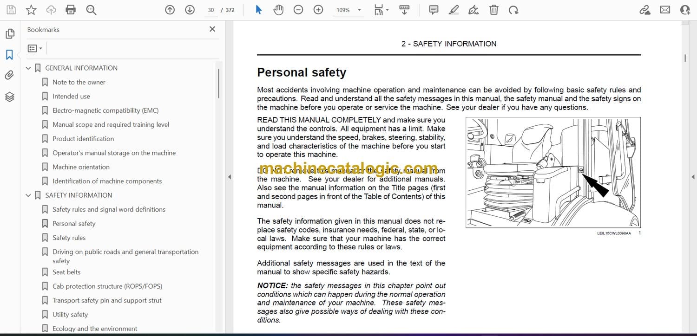The height and width of the screenshot is (336, 697).
Task: Open the Ecology and the environment bookmark
Action: pyautogui.click(x=95, y=329)
